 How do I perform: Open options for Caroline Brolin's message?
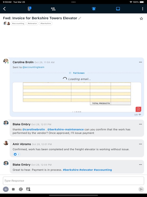pos(140,62)
